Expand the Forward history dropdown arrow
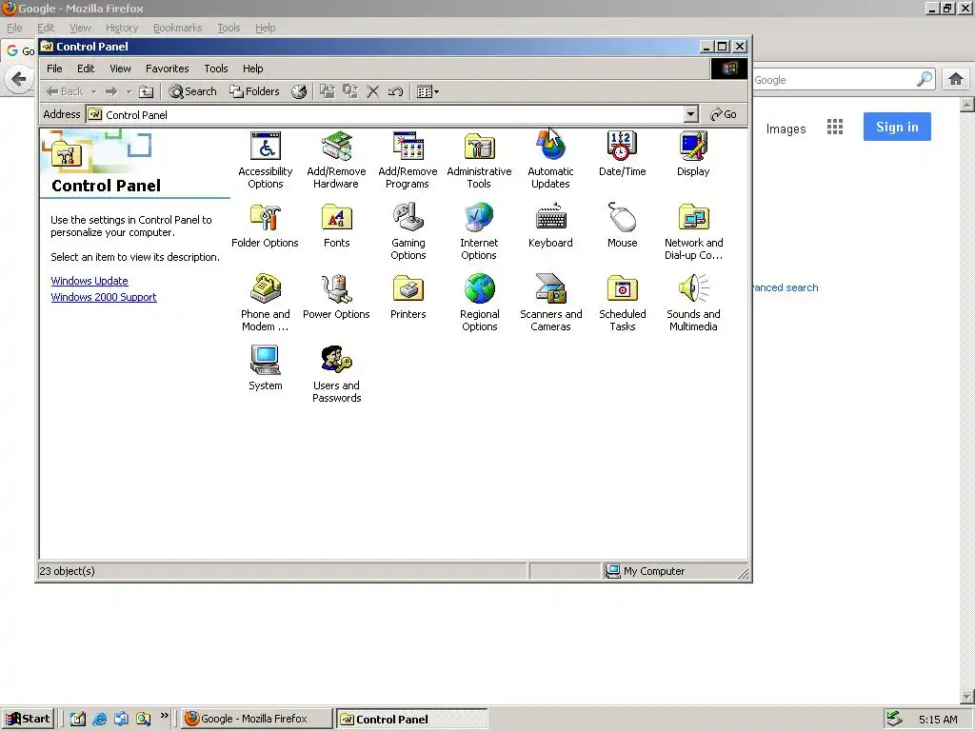The width and height of the screenshot is (975, 731). [129, 92]
